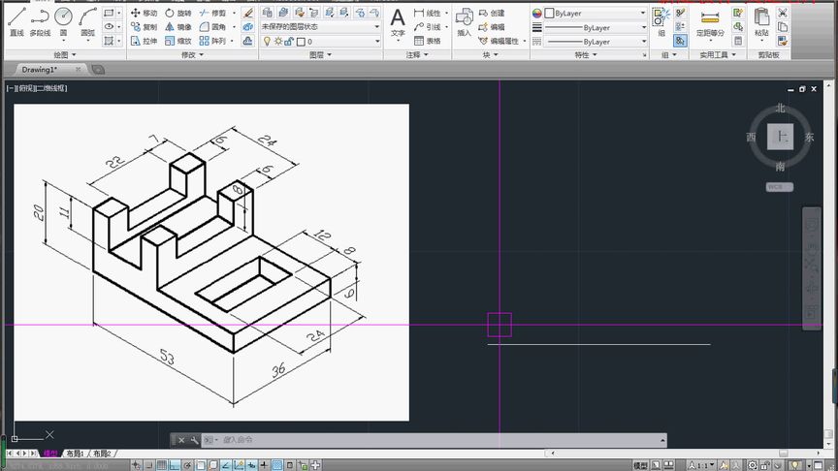838x471 pixels.
Task: Click 北 (North) on the ViewCube compass
Action: [780, 109]
